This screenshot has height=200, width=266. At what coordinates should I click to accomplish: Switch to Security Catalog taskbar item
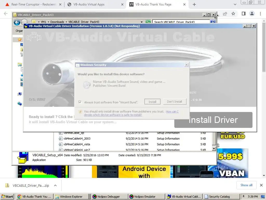pos(221,197)
